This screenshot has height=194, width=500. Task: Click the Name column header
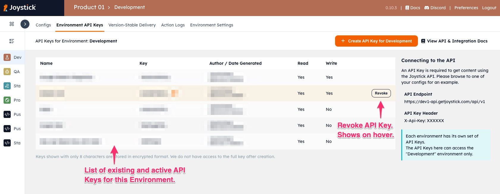[x=46, y=63]
